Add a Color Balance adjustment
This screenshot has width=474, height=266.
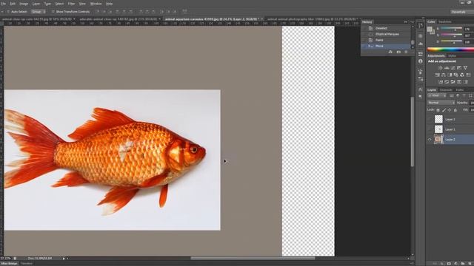[x=443, y=75]
